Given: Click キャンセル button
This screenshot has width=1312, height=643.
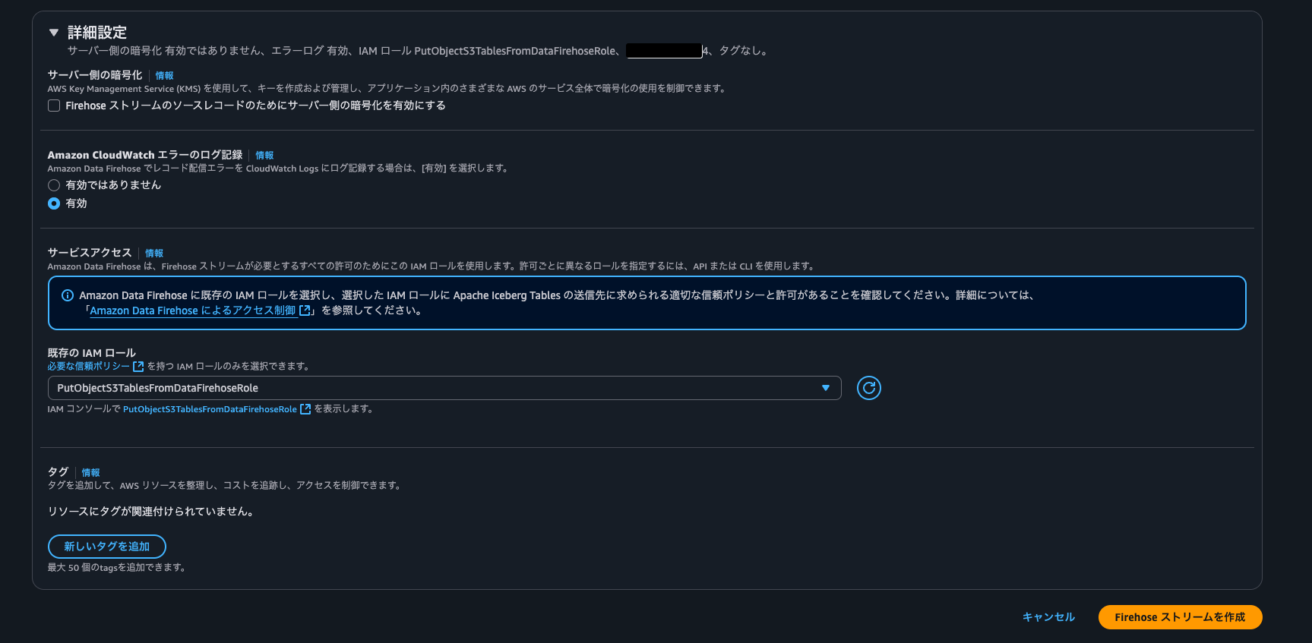Looking at the screenshot, I should point(1048,617).
